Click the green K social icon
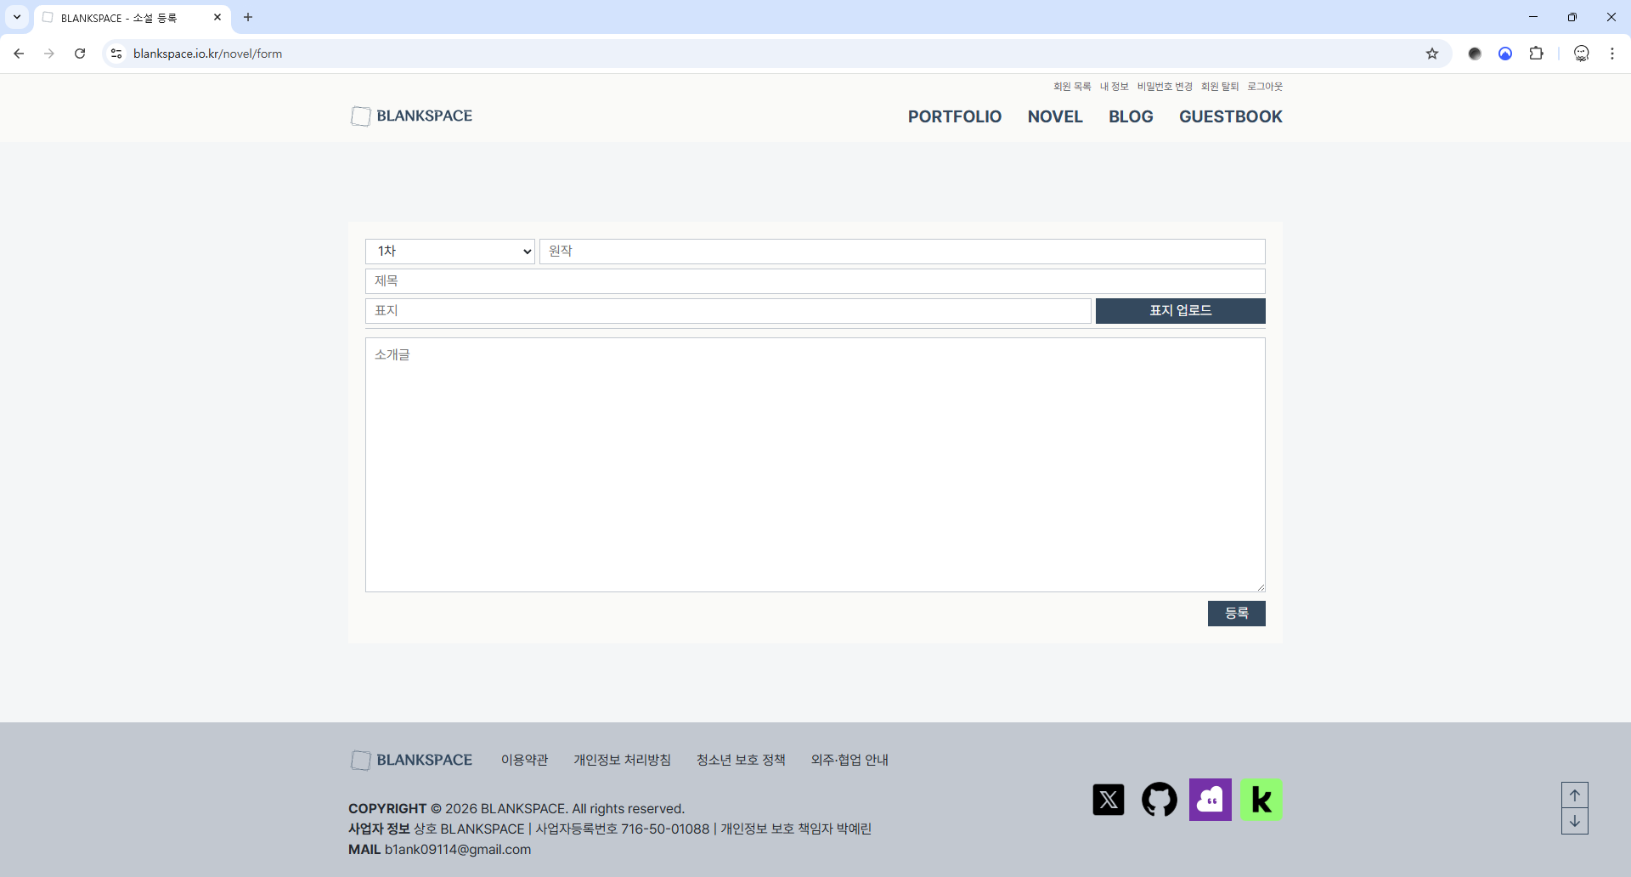 pos(1261,800)
